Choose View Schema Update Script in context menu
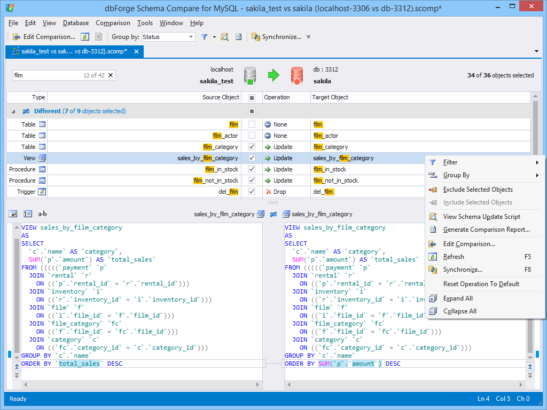547x410 pixels. pyautogui.click(x=485, y=217)
